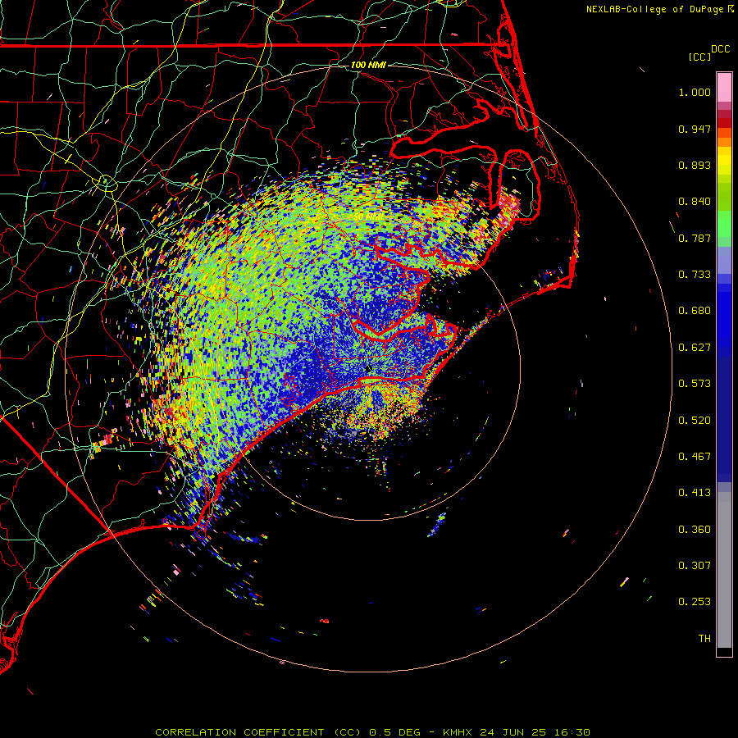Viewport: 738px width, 738px height.
Task: Pick the yellow color bar segment
Action: 724,161
